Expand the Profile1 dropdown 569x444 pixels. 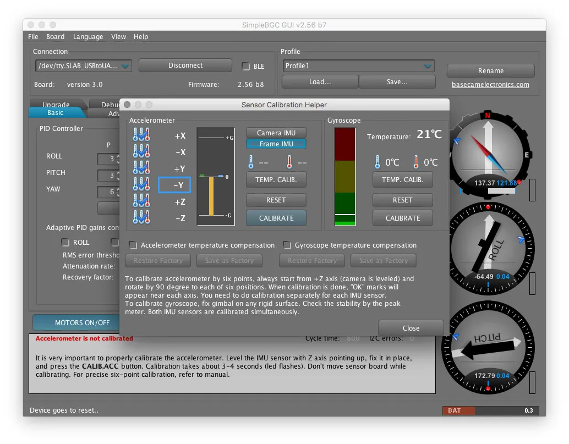[428, 66]
